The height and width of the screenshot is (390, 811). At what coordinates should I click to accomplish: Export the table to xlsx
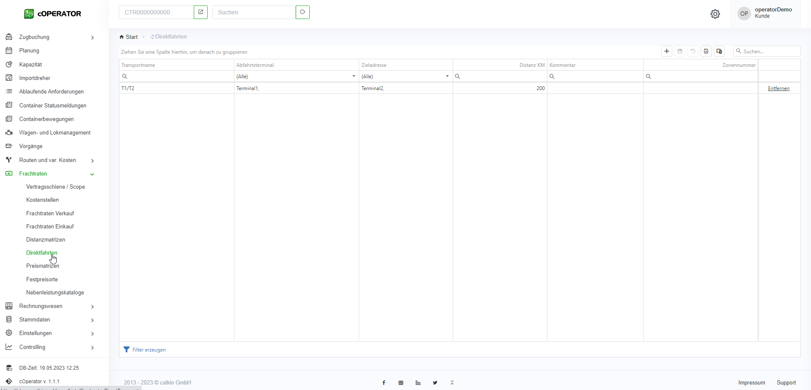[706, 51]
